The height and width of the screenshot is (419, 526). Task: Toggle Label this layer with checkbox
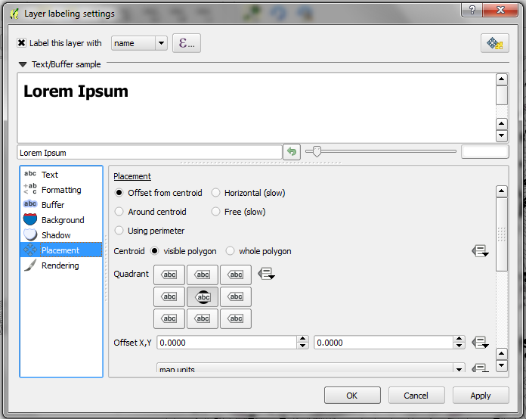(21, 43)
